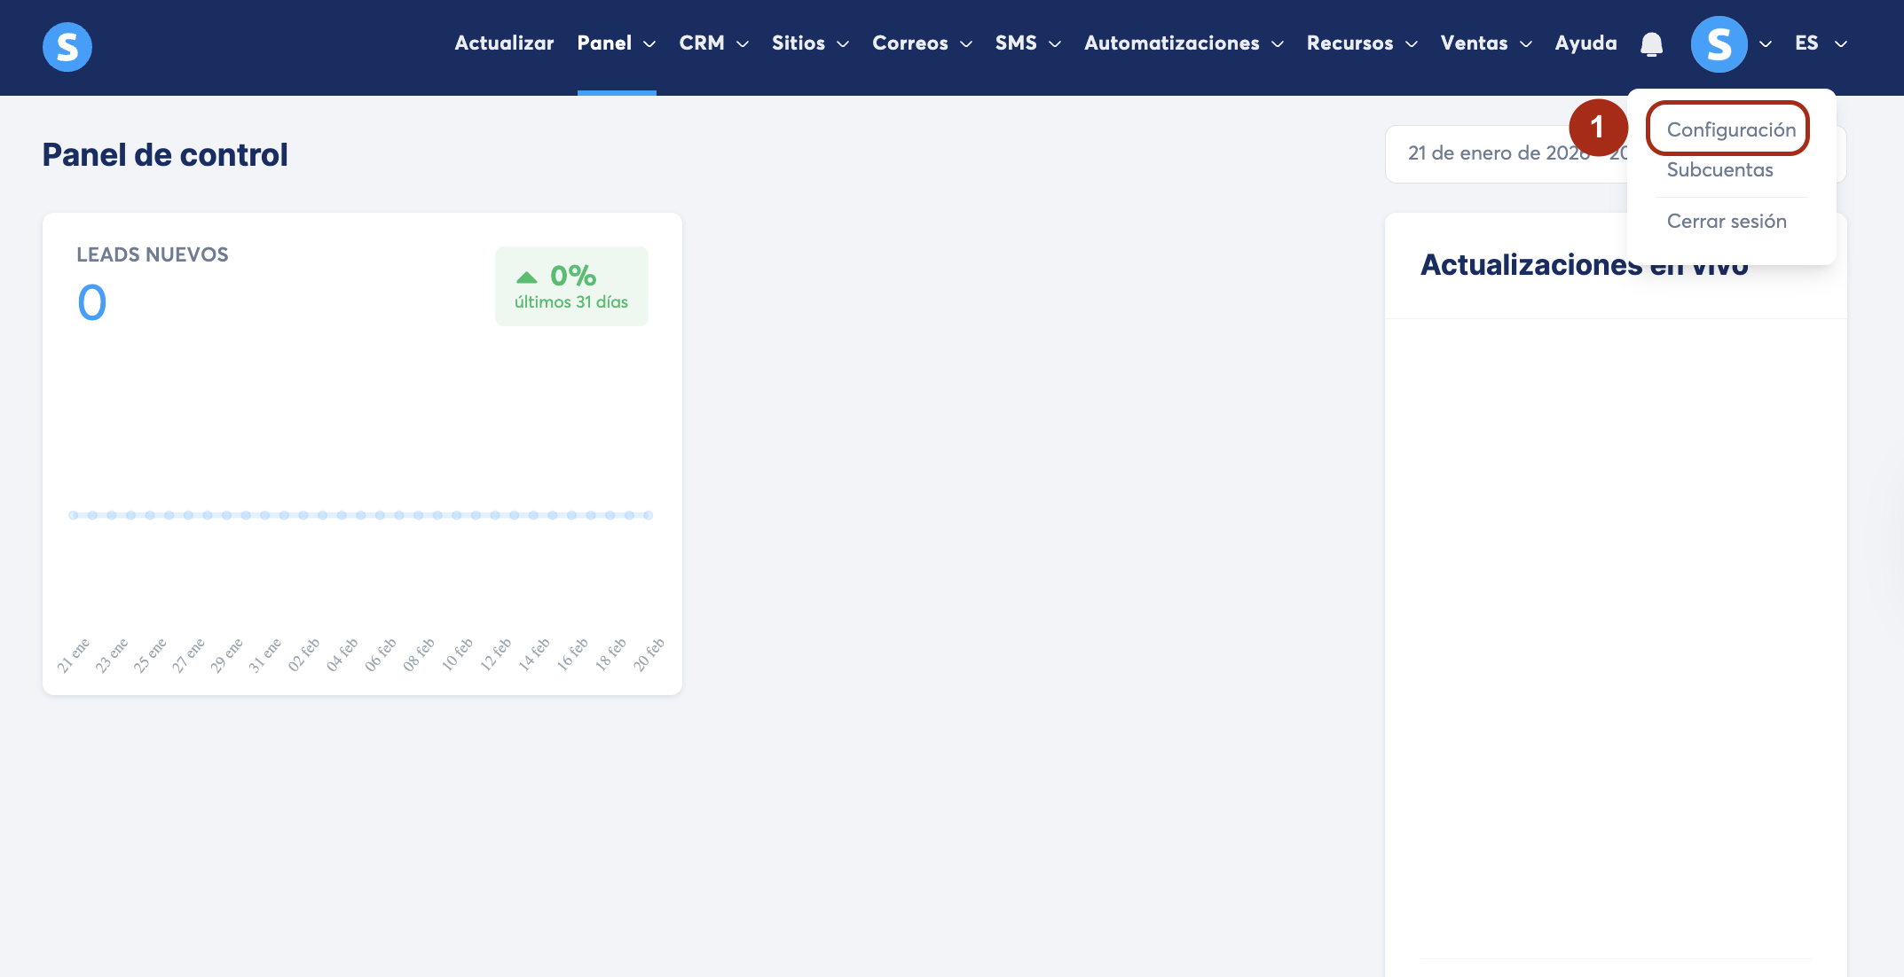
Task: Click Cerrar sesión to log out
Action: 1727,221
